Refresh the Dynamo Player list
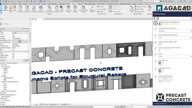192x108 pixels. click(x=158, y=18)
